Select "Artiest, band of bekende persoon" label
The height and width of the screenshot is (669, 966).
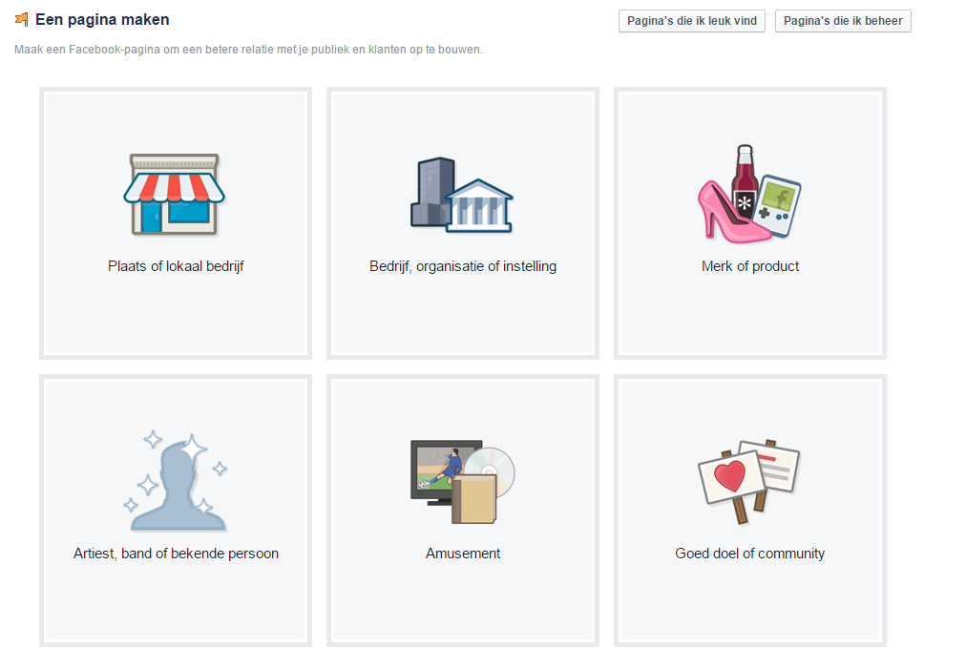[176, 554]
